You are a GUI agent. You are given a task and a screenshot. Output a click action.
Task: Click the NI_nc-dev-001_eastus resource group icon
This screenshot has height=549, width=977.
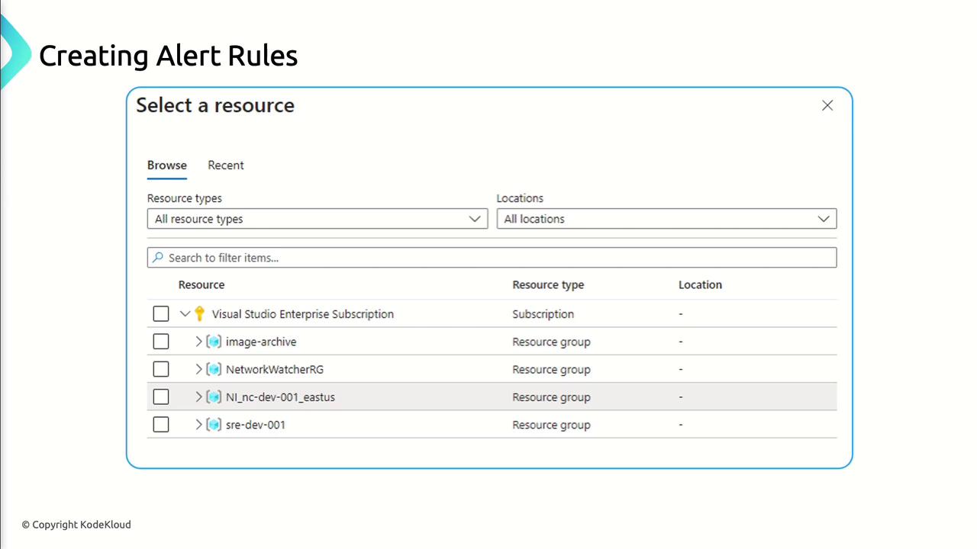coord(214,396)
